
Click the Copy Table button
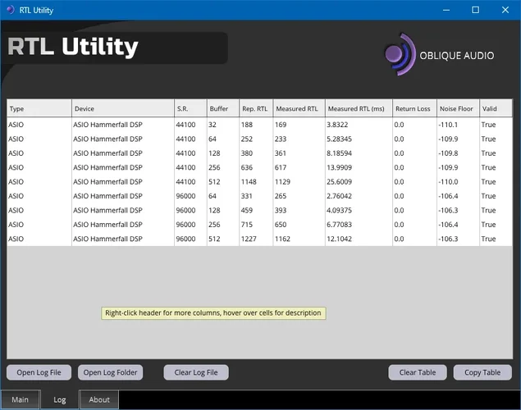[482, 372]
